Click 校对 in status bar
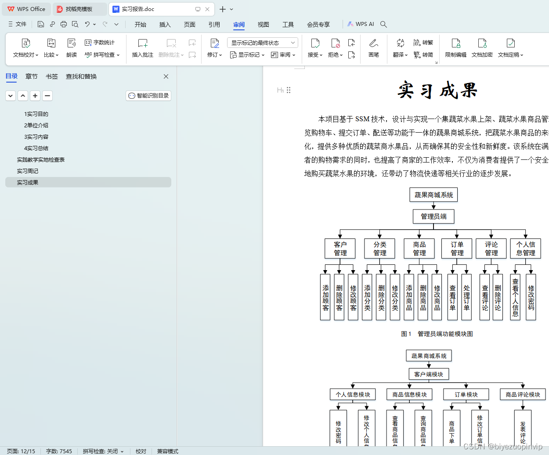Screen dimensions: 549x455 tap(141, 451)
